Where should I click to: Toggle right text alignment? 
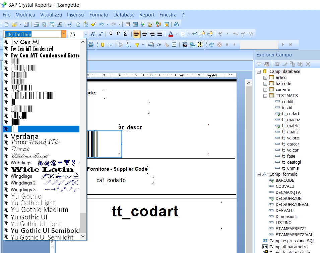tap(152, 34)
